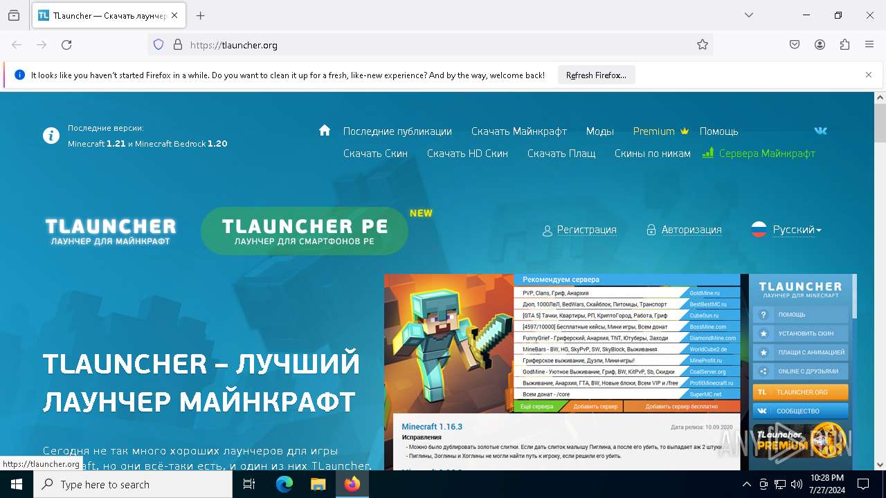This screenshot has height=498, width=886.
Task: Open the volume tray icon
Action: [797, 484]
